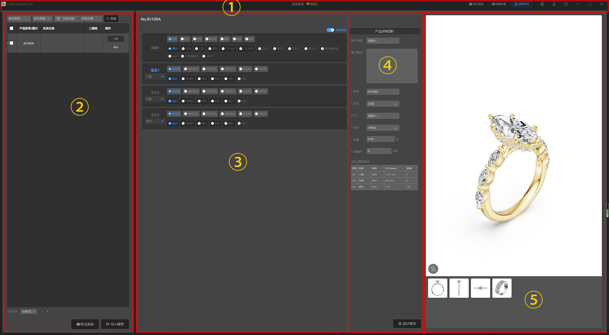The image size is (609, 335).
Task: Open the user account icon
Action: coord(554,4)
